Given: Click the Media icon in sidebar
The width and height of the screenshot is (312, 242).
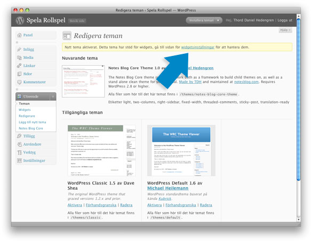Looking at the screenshot, I should (19, 58).
